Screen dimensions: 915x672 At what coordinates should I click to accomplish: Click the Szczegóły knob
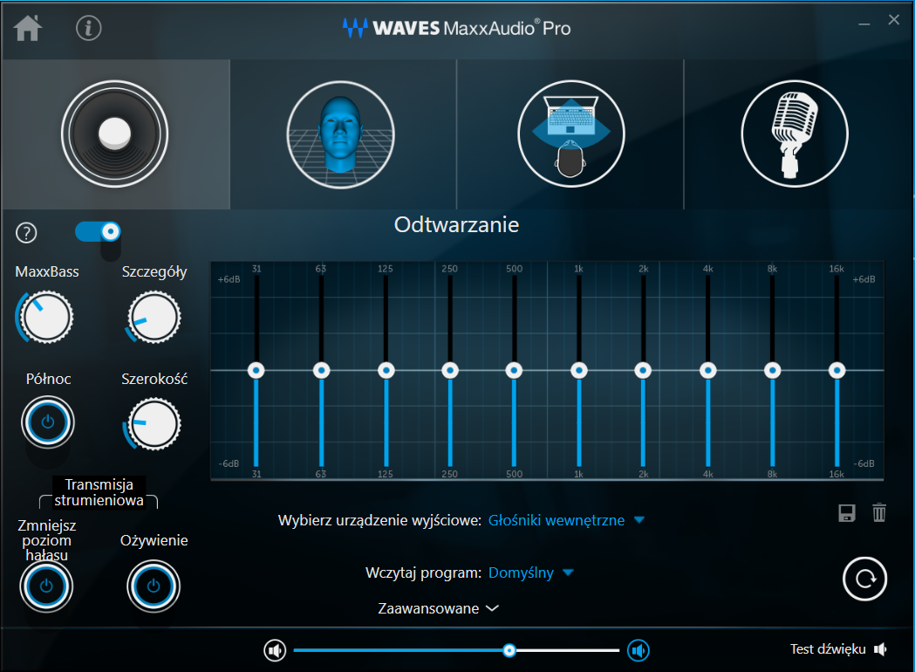pyautogui.click(x=154, y=318)
